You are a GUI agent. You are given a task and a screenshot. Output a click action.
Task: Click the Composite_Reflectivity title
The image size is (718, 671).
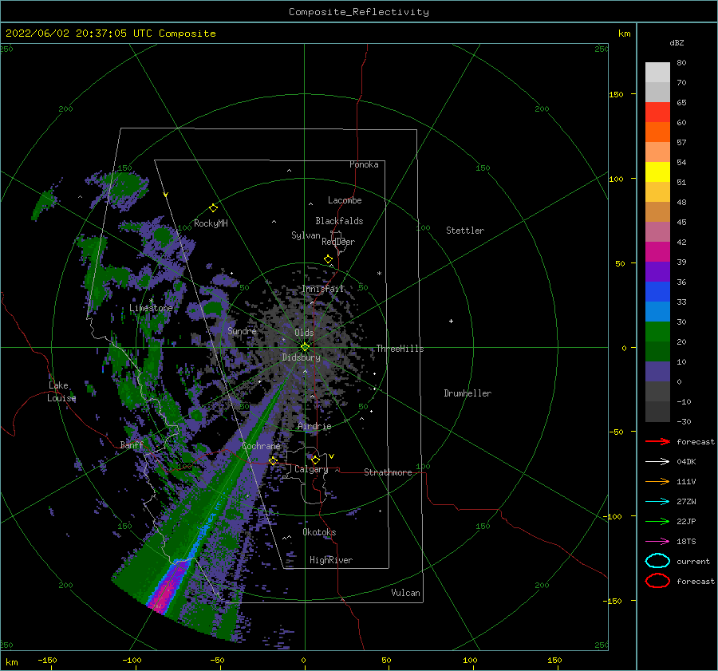[x=359, y=12]
